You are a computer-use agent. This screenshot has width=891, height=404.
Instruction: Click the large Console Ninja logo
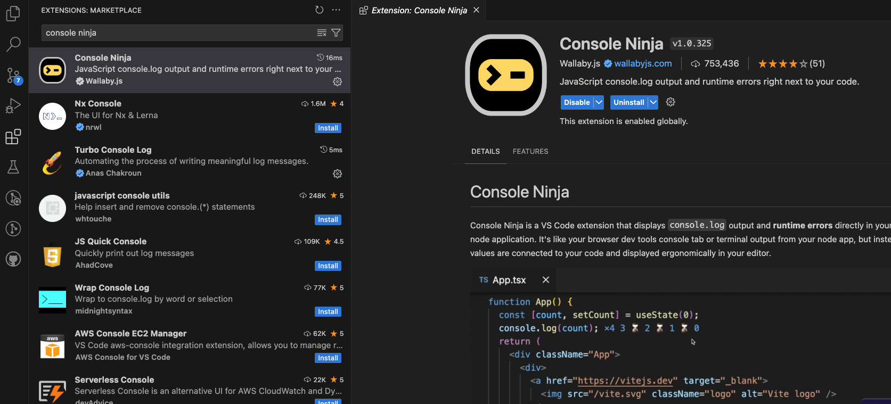pos(506,75)
